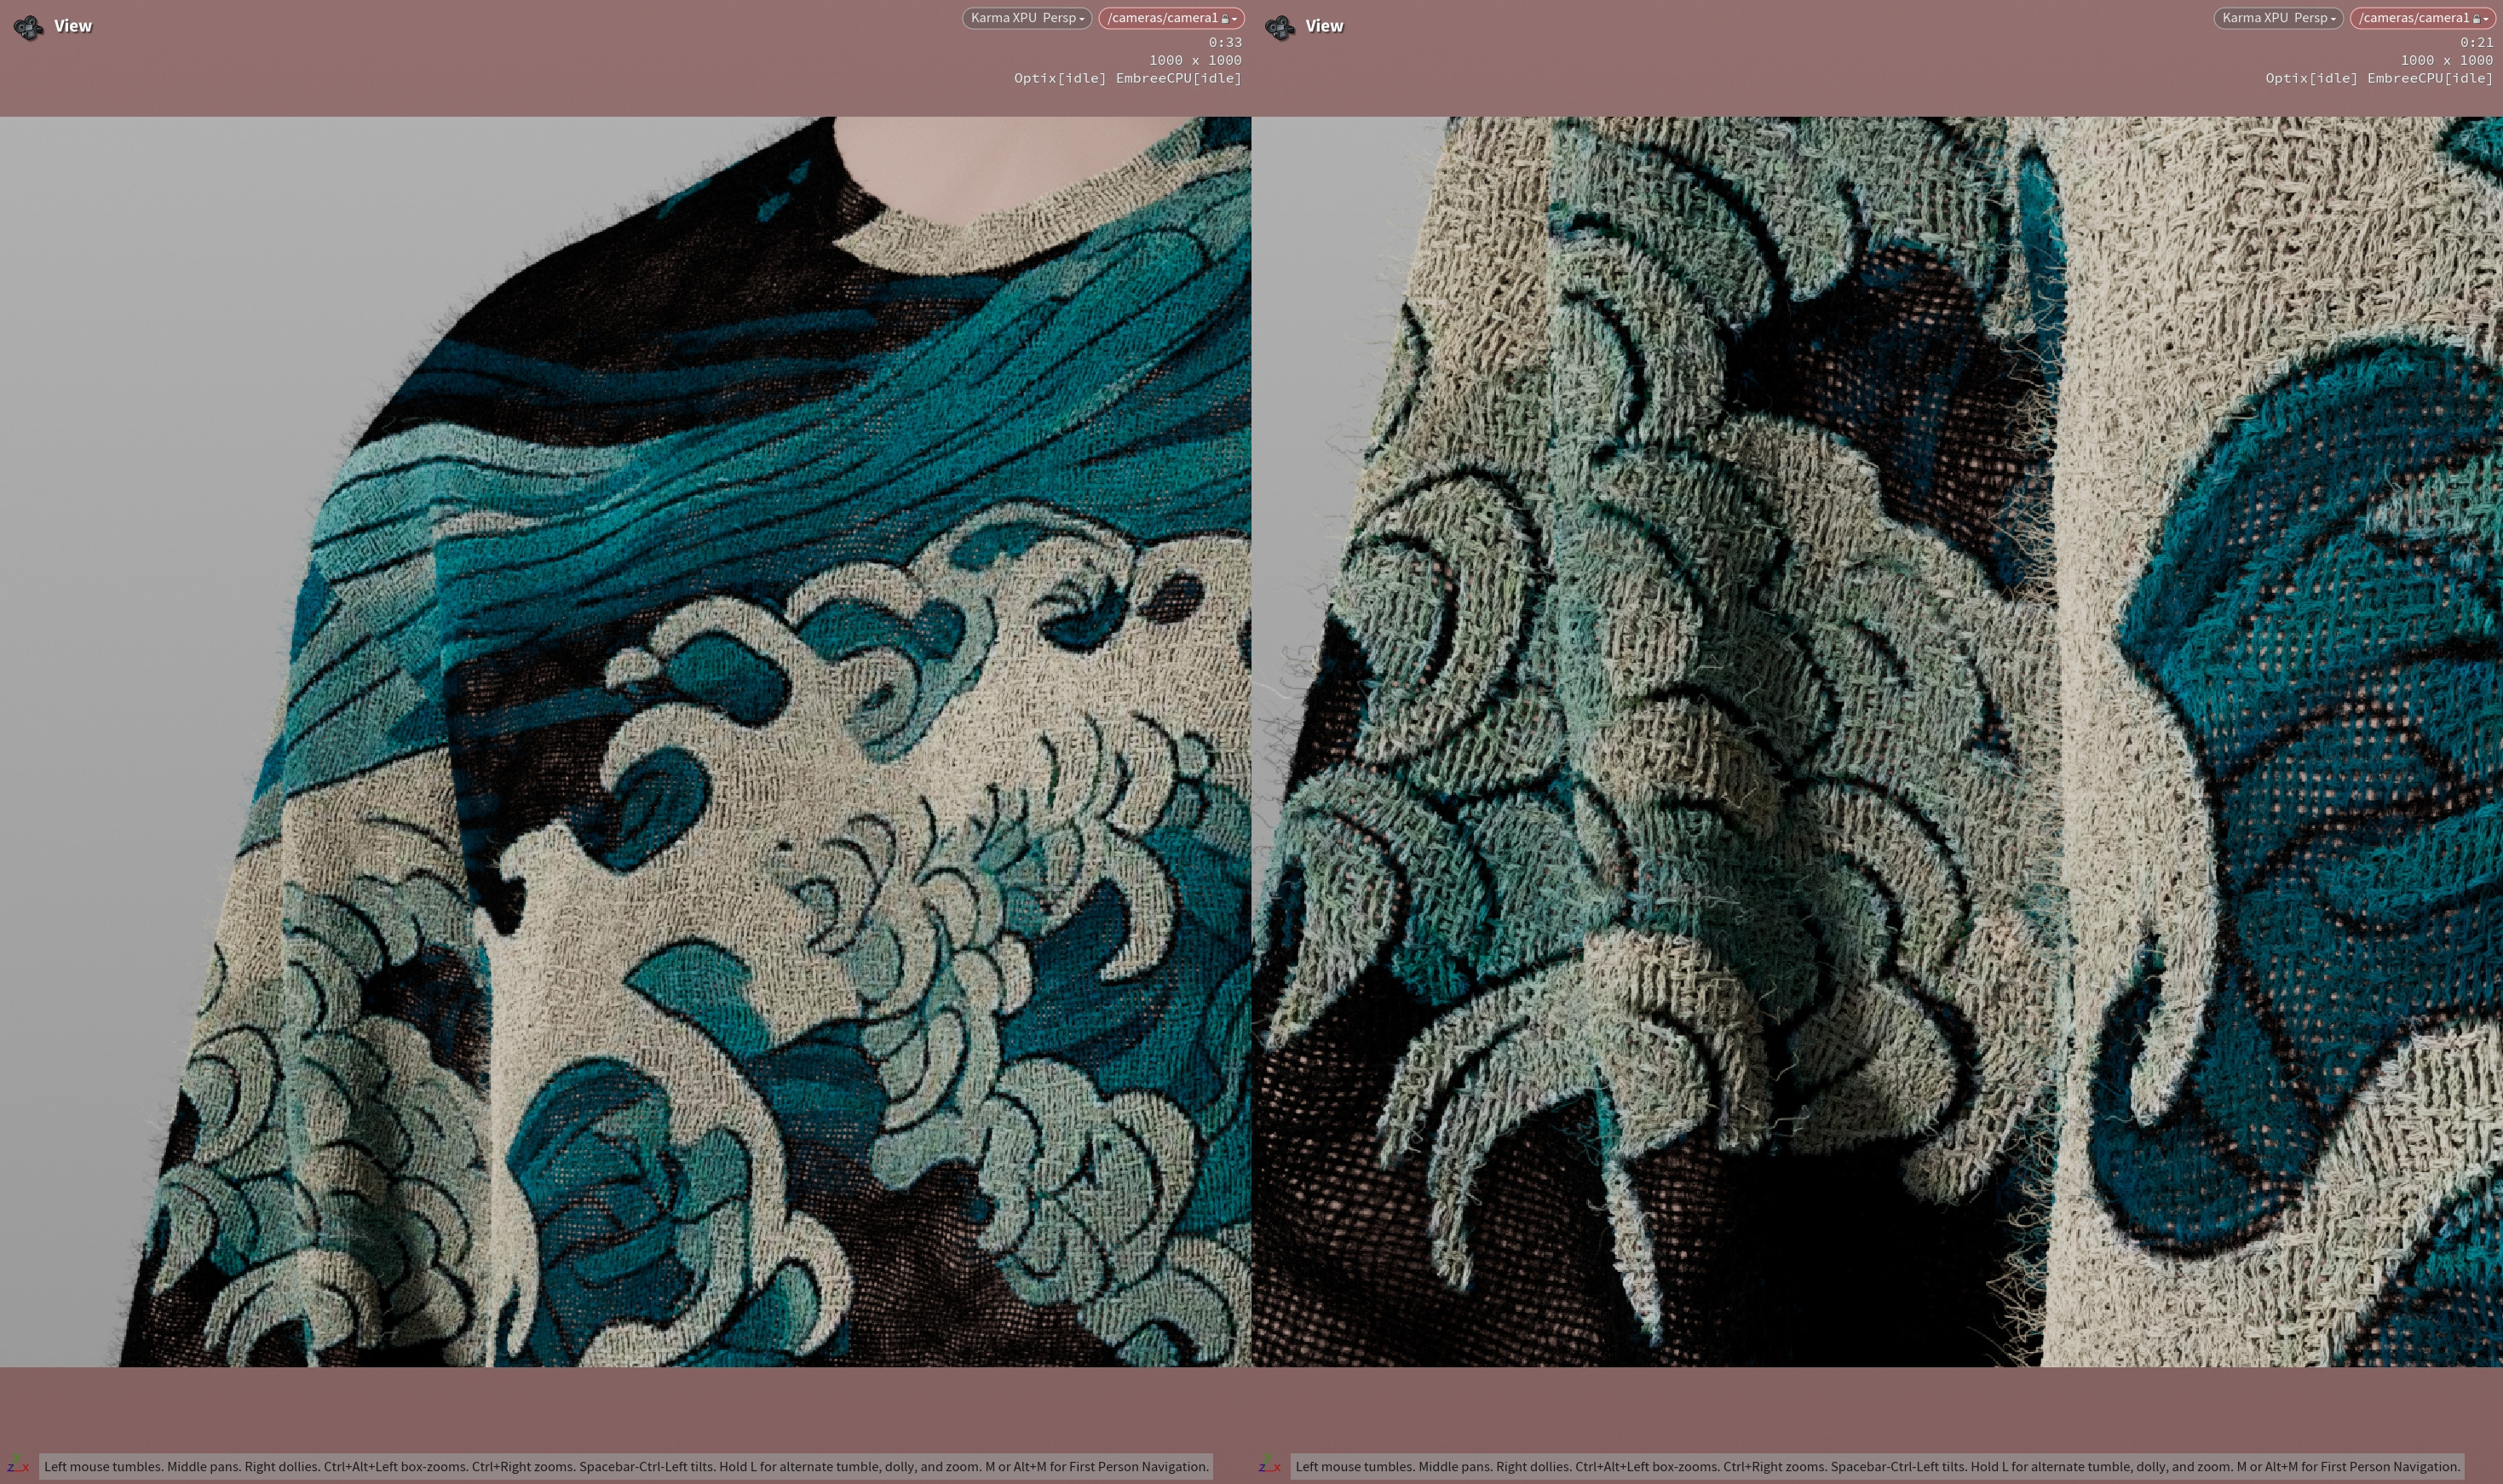Click Optix[idle] status text in left viewport
Viewport: 2503px width, 1484px height.
click(1059, 78)
